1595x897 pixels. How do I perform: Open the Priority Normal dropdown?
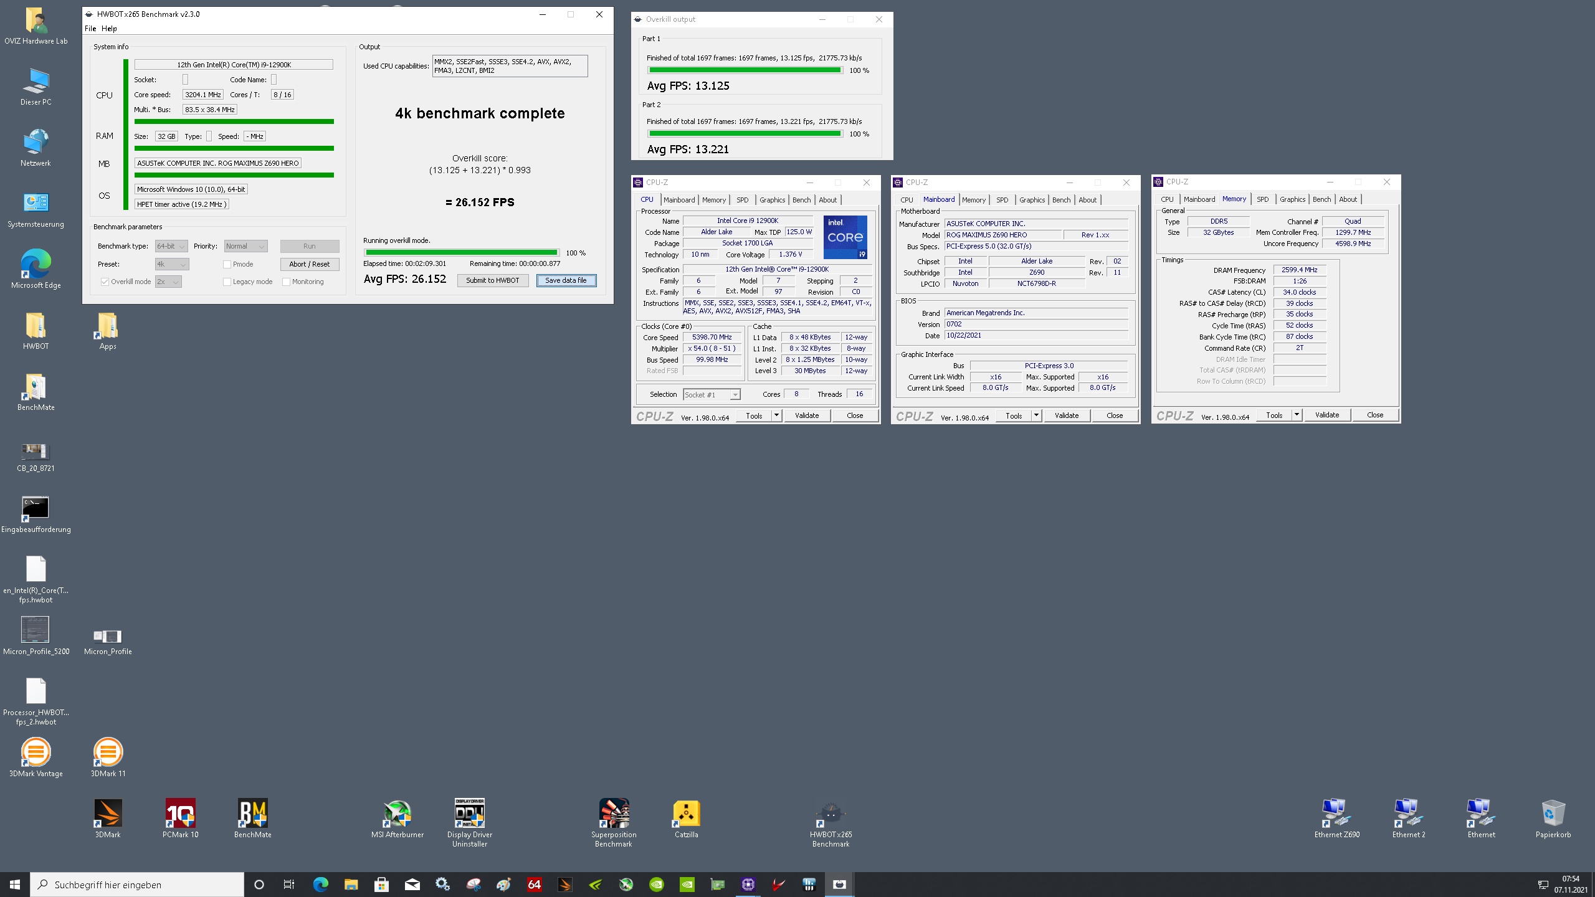(245, 246)
